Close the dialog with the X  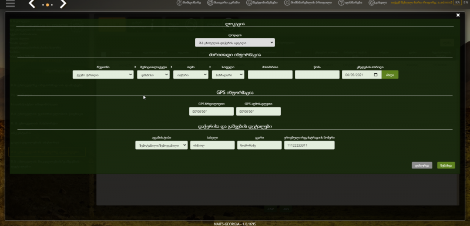[458, 15]
